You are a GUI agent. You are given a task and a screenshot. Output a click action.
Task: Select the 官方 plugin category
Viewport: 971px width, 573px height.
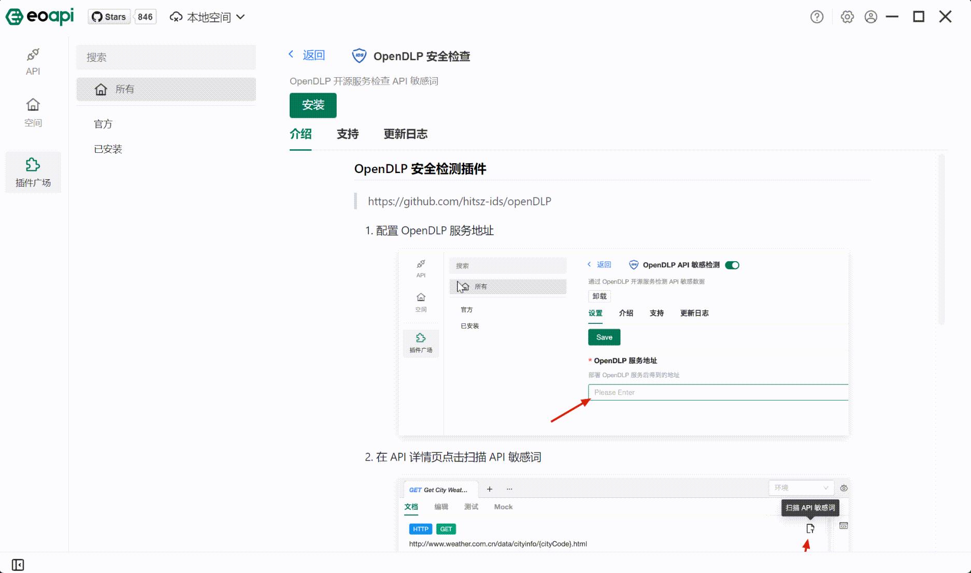click(x=104, y=124)
